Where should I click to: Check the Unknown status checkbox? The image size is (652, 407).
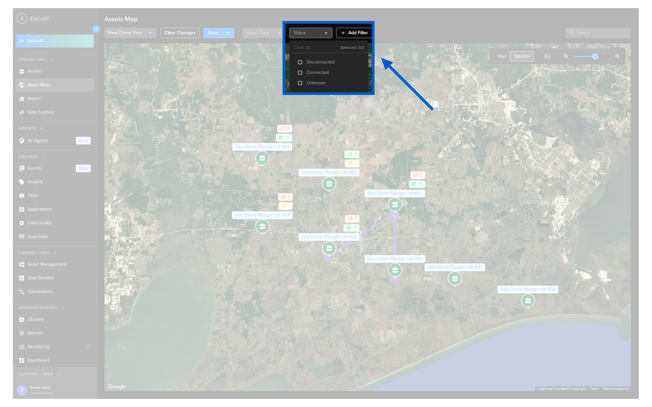pos(300,83)
